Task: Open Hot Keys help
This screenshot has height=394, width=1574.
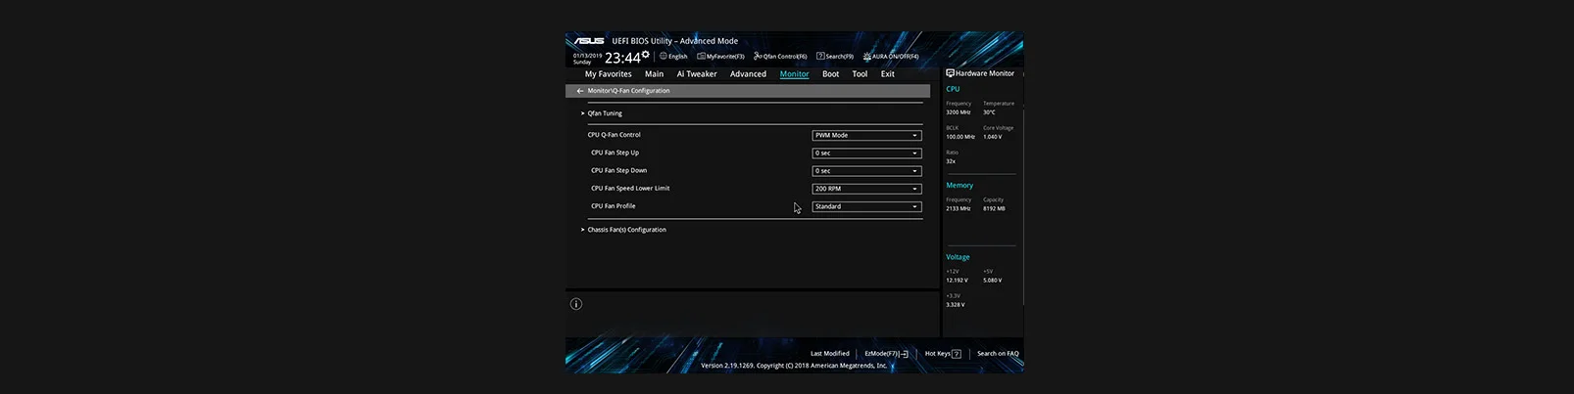Action: click(938, 354)
